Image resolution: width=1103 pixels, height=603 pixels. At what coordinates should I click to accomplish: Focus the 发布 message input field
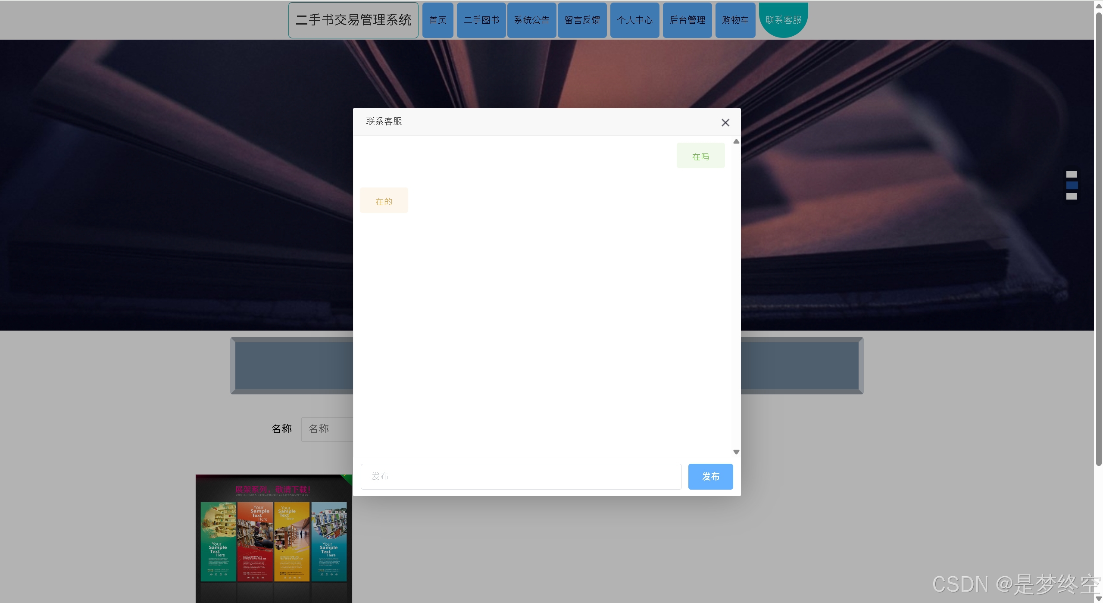click(521, 476)
